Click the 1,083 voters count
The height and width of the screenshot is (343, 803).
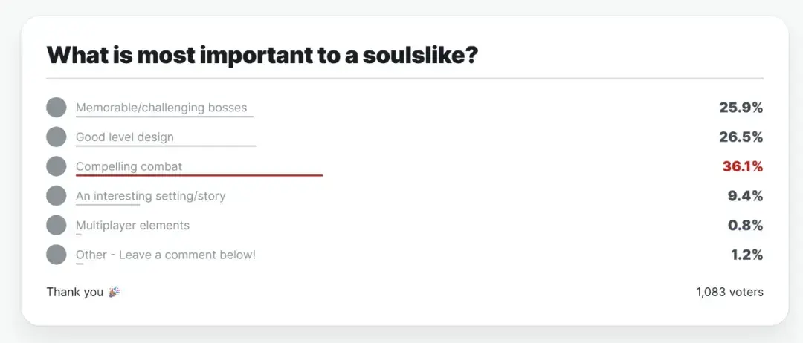730,292
